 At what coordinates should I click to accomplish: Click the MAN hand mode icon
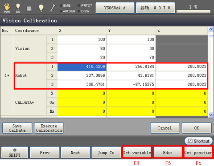tap(7, 8)
